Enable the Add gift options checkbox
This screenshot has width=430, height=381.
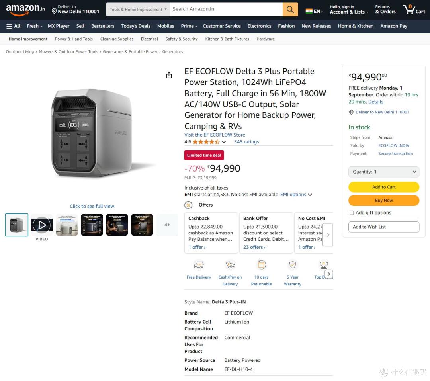[x=352, y=213]
